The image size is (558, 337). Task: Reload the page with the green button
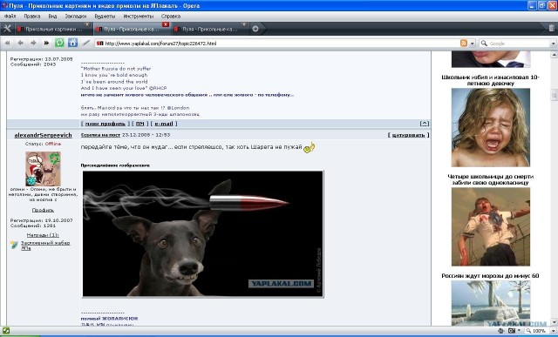[59, 43]
